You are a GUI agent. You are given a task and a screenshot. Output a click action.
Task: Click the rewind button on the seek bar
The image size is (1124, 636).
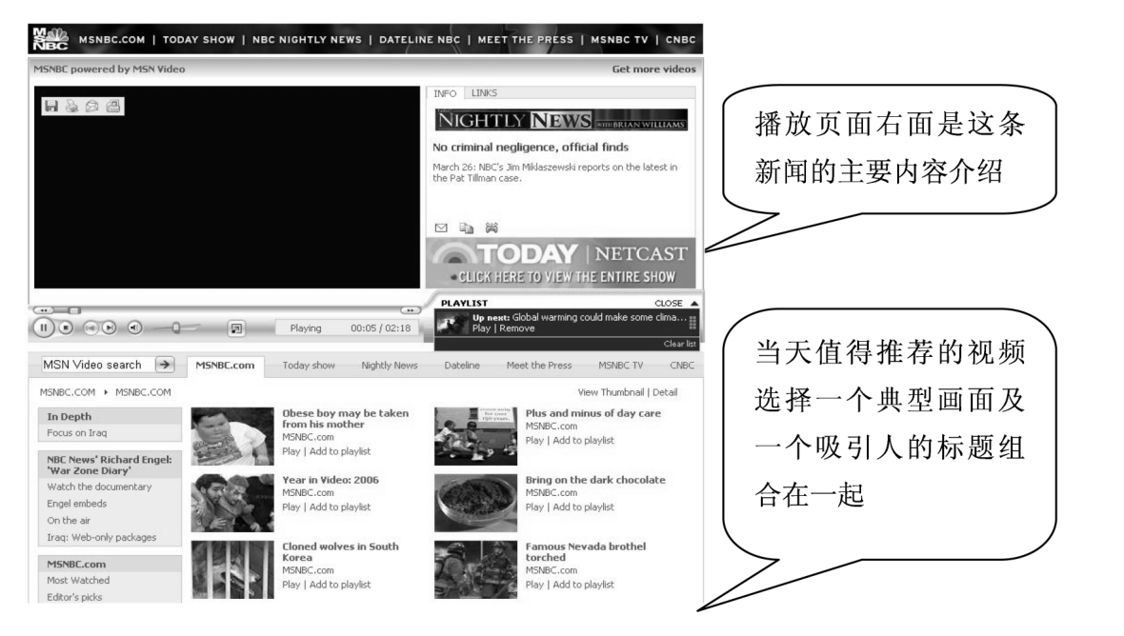[x=43, y=310]
